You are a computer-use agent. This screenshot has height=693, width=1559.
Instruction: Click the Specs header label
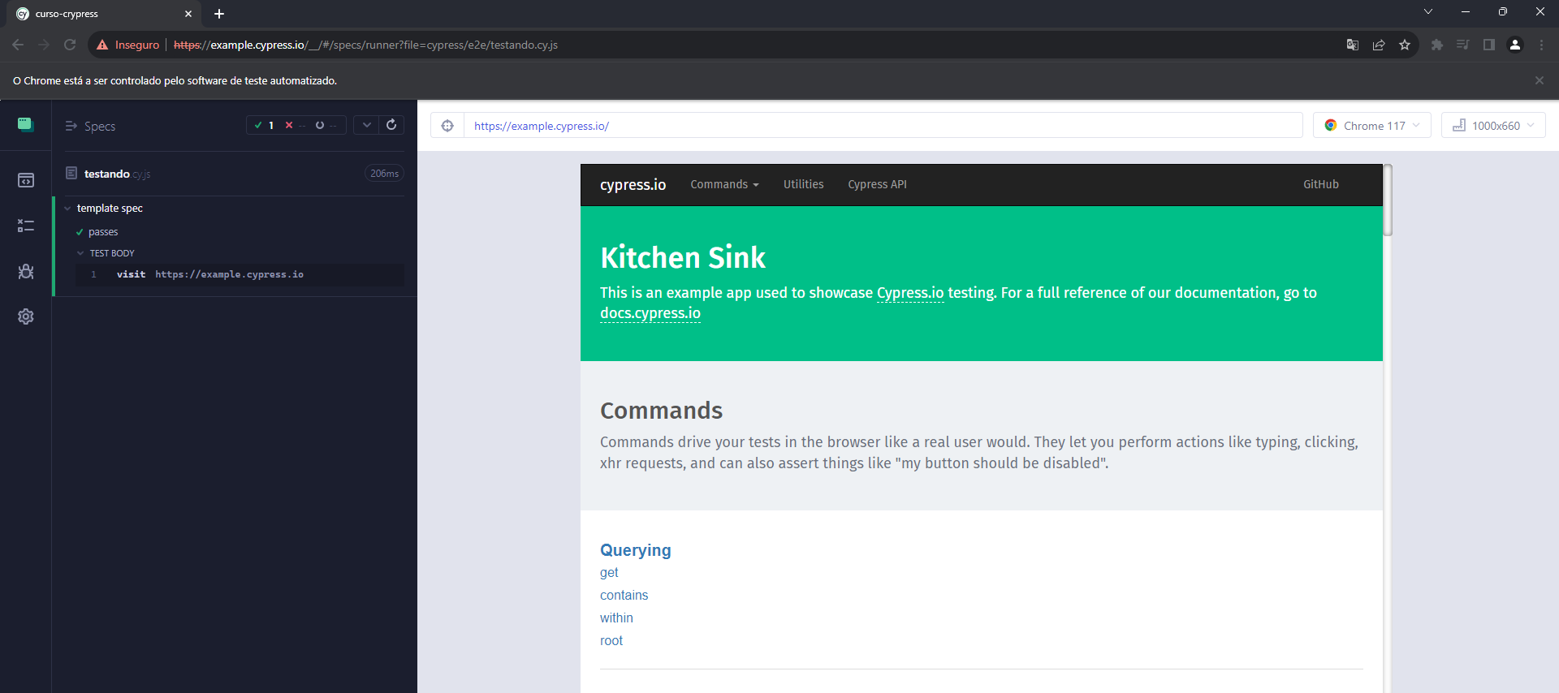[100, 127]
